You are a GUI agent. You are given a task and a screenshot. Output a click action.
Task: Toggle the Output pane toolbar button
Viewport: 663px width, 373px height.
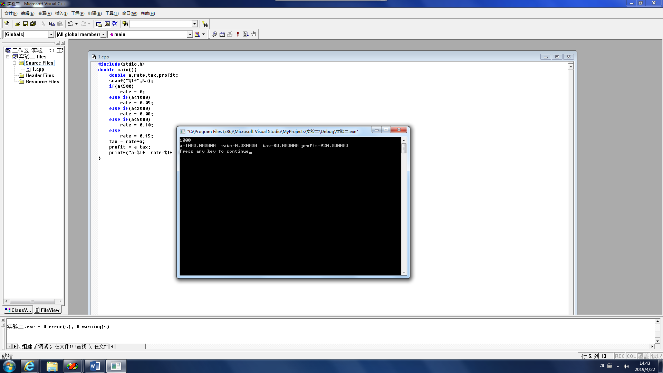[107, 24]
